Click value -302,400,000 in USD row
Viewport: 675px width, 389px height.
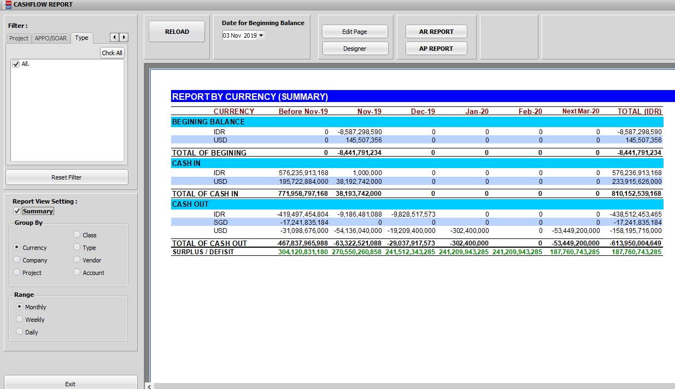coord(469,231)
